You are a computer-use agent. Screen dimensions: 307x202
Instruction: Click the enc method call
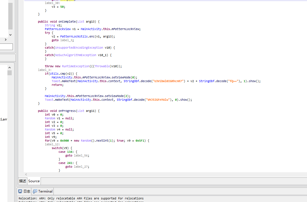coord(92,36)
